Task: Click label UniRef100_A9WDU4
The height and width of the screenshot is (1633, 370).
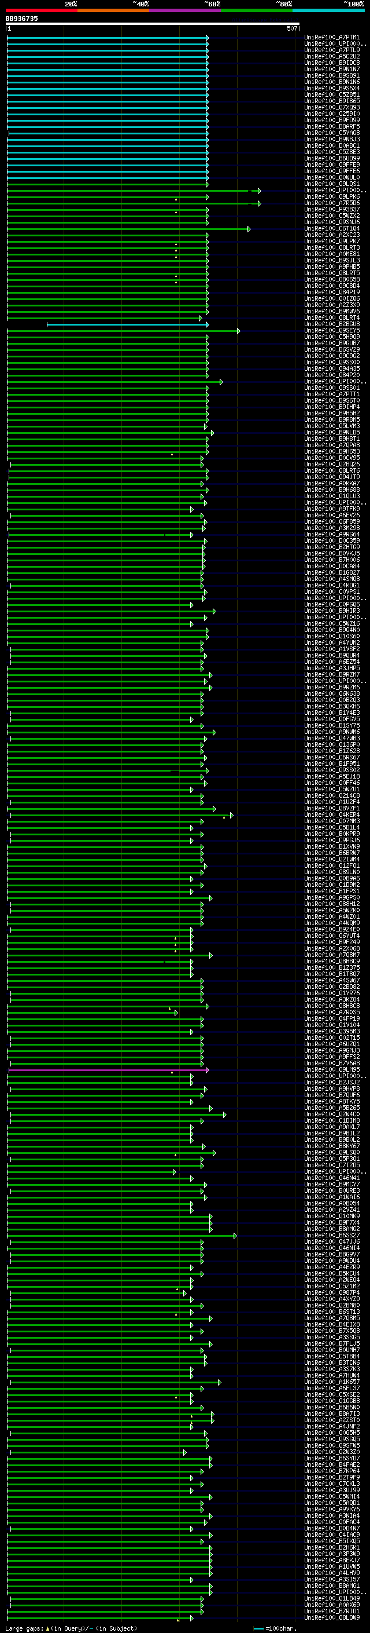Action: pyautogui.click(x=332, y=1261)
